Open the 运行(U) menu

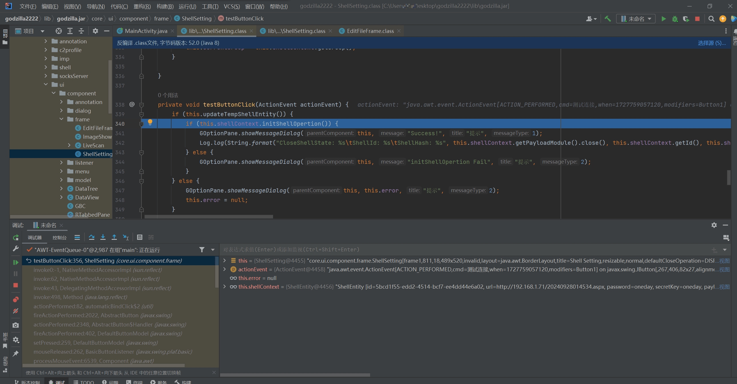click(187, 6)
